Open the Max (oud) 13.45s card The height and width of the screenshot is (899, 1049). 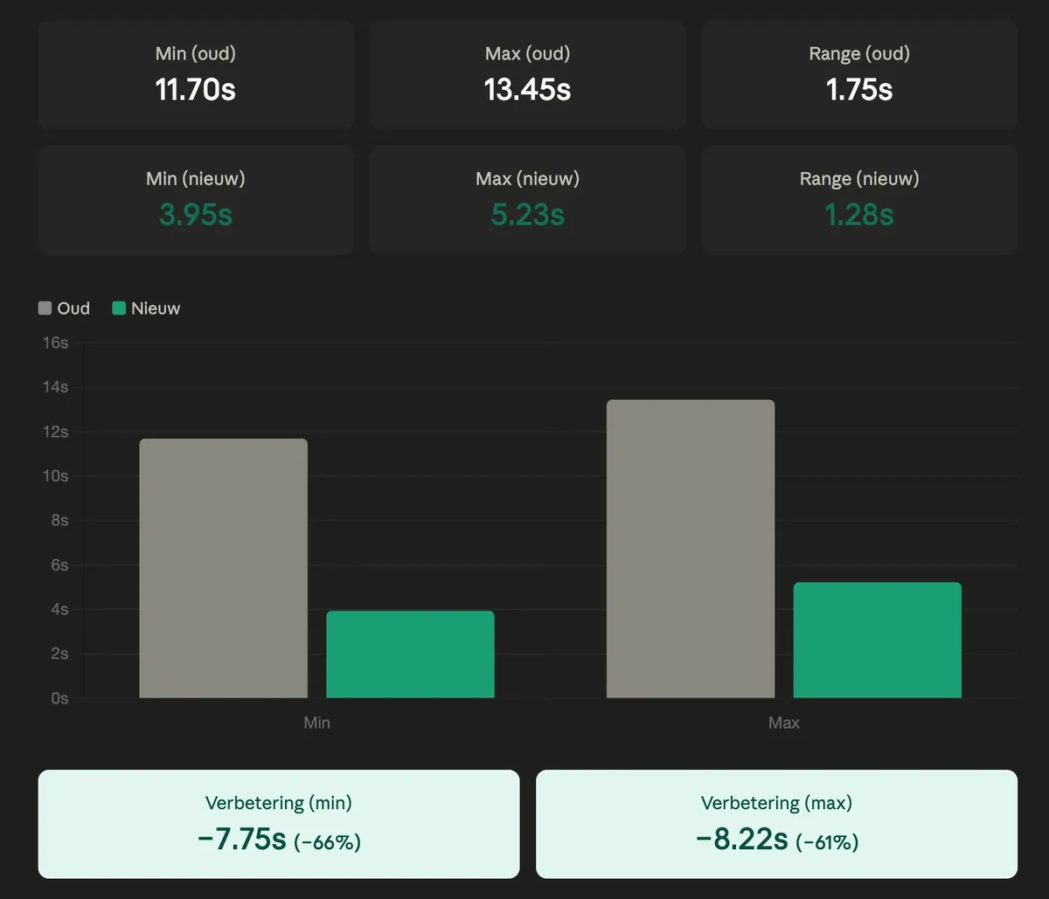coord(528,75)
